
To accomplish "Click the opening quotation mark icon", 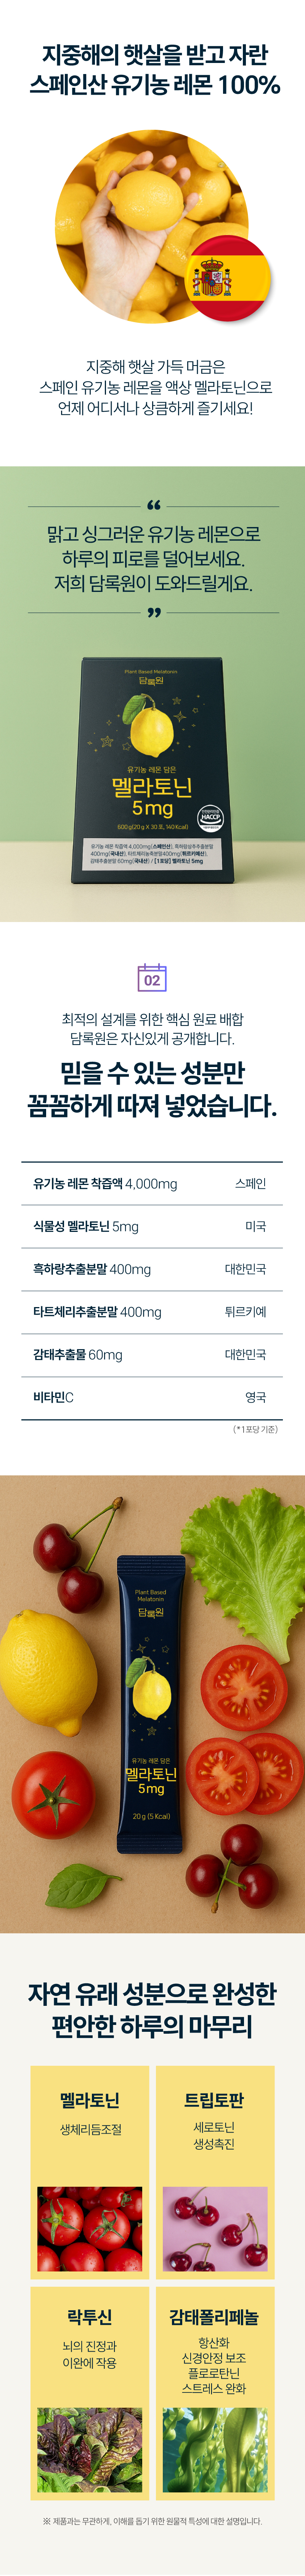I will (153, 505).
